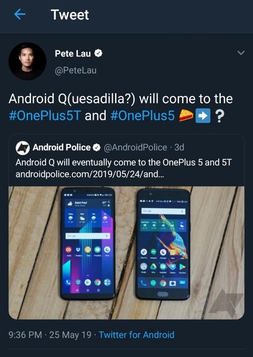The width and height of the screenshot is (253, 357).
Task: Open the #OnePlus5T hashtag
Action: click(x=44, y=115)
